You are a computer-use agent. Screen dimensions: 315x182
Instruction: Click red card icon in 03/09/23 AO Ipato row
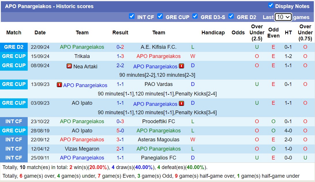pyautogui.click(x=181, y=104)
